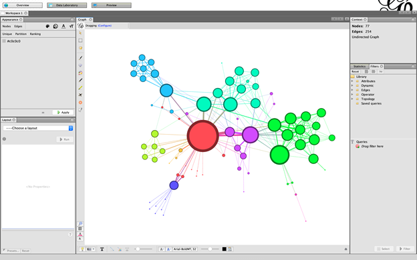The width and height of the screenshot is (417, 260).
Task: Click the magnifier center-on-graph icon
Action: click(x=80, y=223)
